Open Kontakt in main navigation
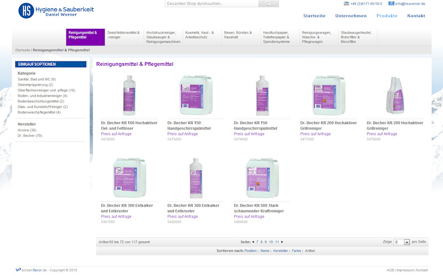 click(416, 16)
